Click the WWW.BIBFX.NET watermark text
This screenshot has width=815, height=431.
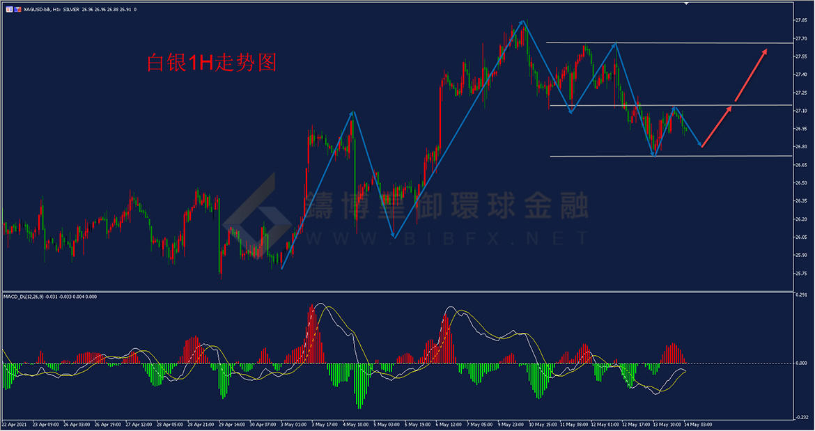[x=446, y=239]
